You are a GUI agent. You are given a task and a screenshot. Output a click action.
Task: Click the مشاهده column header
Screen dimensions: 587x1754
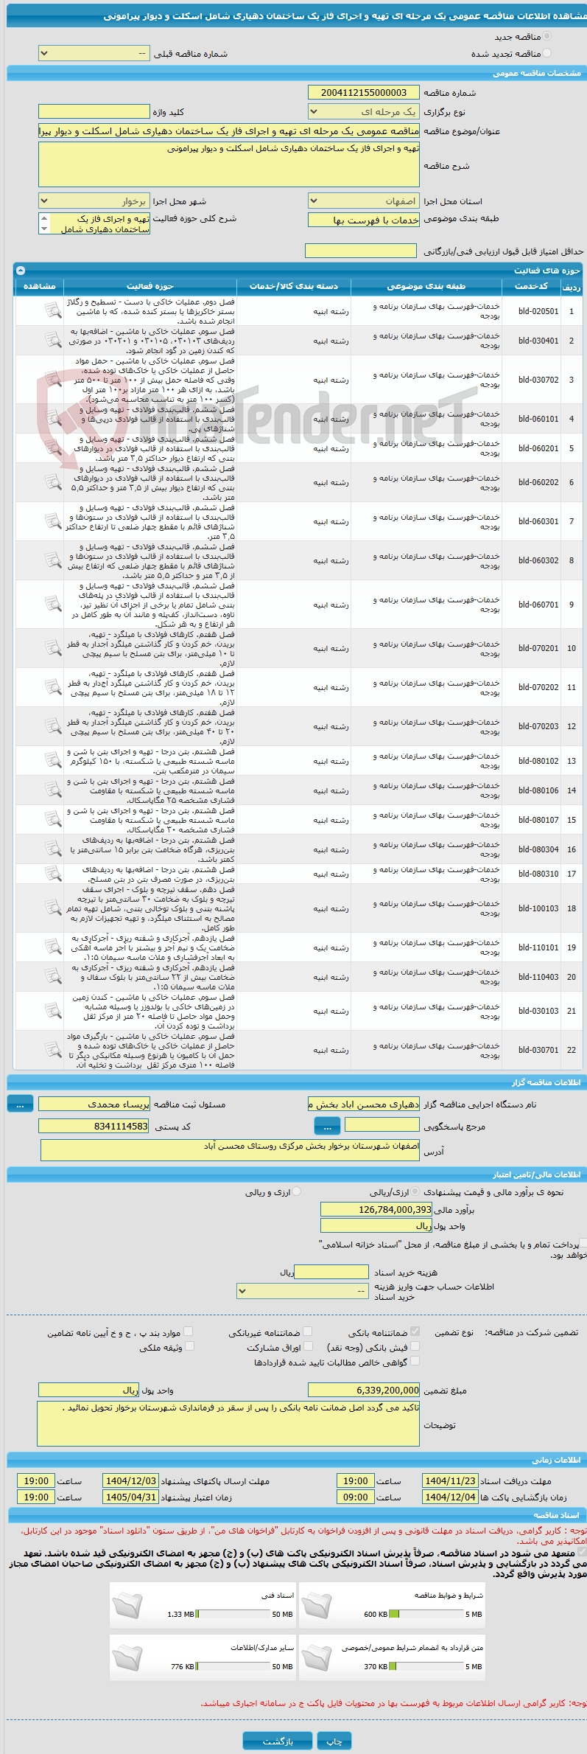tap(40, 286)
